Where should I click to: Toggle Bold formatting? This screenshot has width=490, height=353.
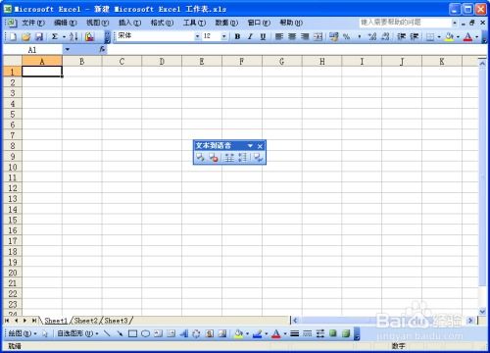pyautogui.click(x=237, y=36)
